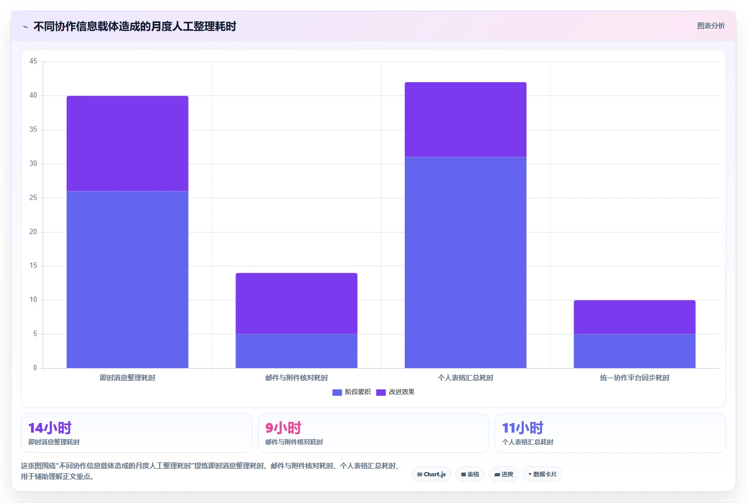This screenshot has width=747, height=503.
Task: Click the 改进效果 legend label
Action: click(x=402, y=392)
